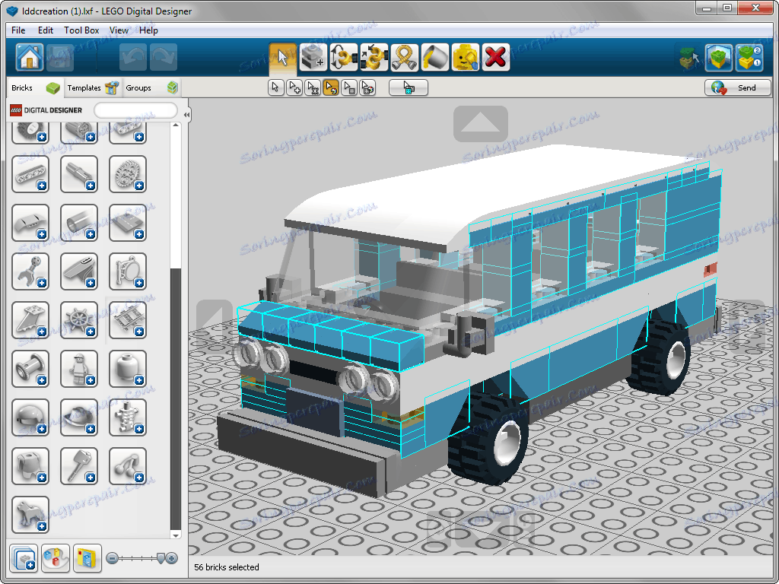The height and width of the screenshot is (584, 779).
Task: Open the File menu
Action: tap(18, 30)
